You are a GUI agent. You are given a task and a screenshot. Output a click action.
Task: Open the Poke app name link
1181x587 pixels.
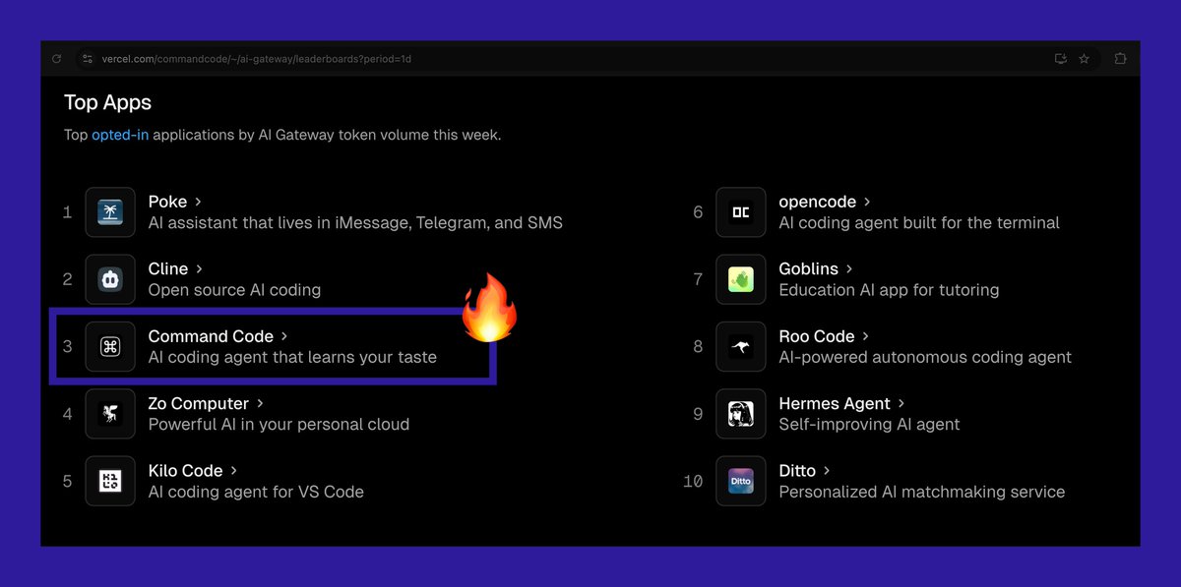click(167, 202)
